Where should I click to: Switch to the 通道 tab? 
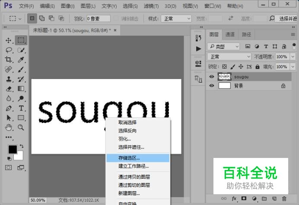pyautogui.click(x=230, y=35)
